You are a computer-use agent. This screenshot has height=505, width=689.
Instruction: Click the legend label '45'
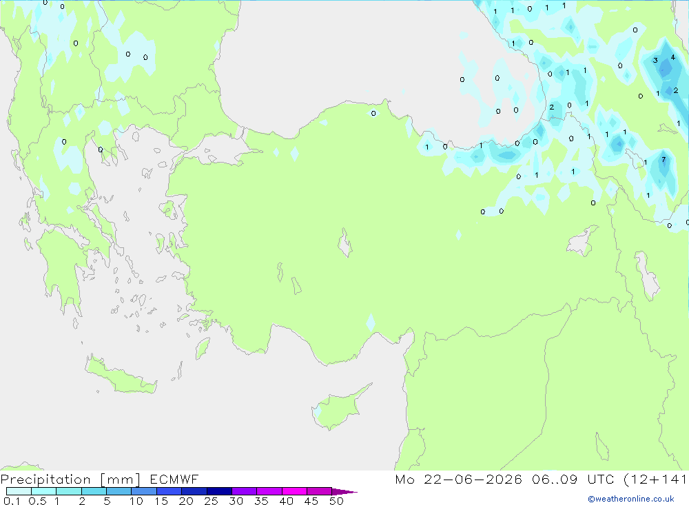pos(311,501)
